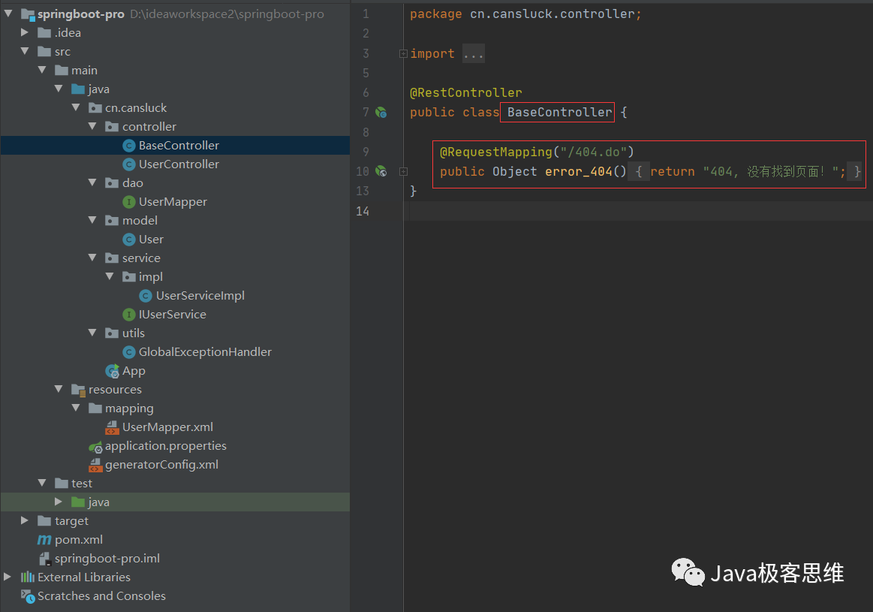
Task: Place cursor on the error_404 method name
Action: pos(579,171)
